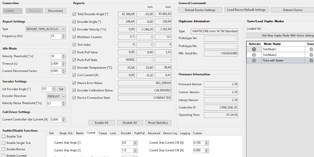The width and height of the screenshot is (314, 157).
Task: Click the Disconnect button
Action: click(56, 11)
